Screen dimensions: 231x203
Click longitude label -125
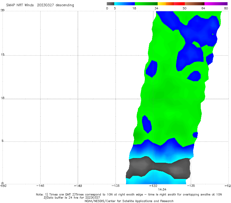coord(191,186)
